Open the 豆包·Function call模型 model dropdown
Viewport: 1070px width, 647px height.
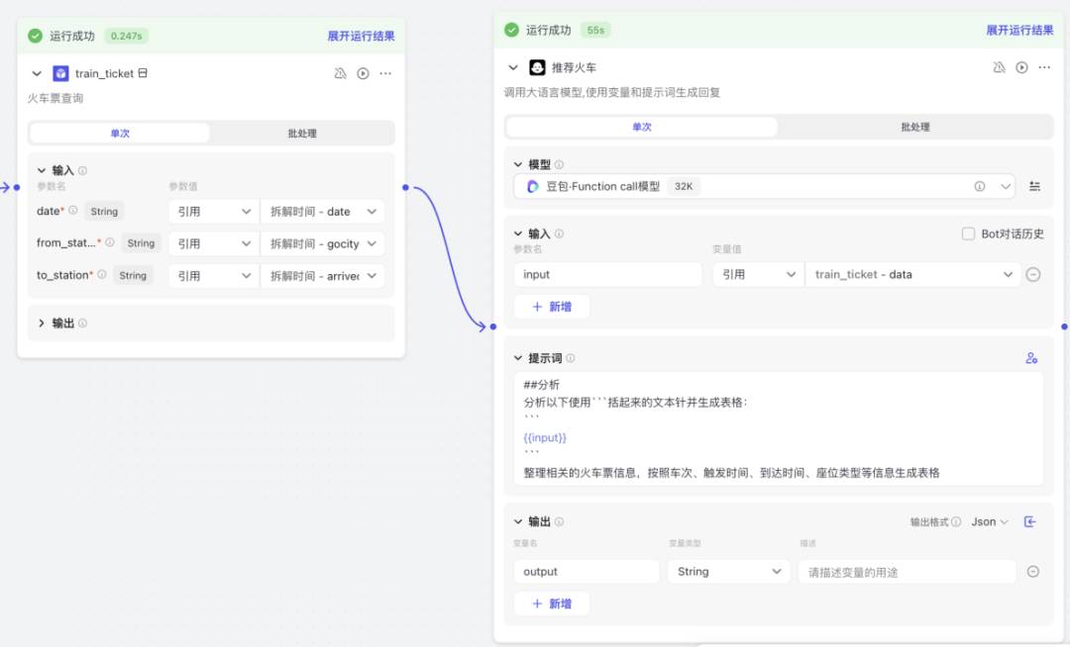764,186
